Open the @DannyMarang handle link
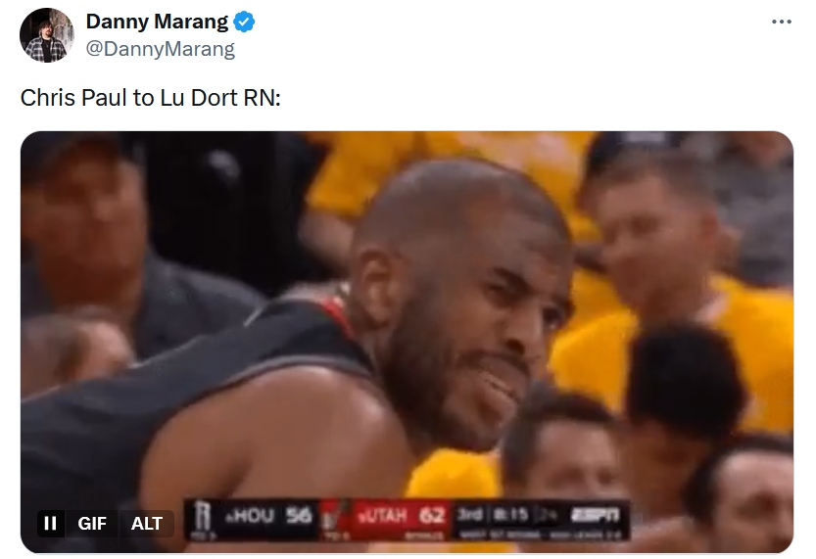Viewport: 816px width, 559px height. (x=161, y=49)
